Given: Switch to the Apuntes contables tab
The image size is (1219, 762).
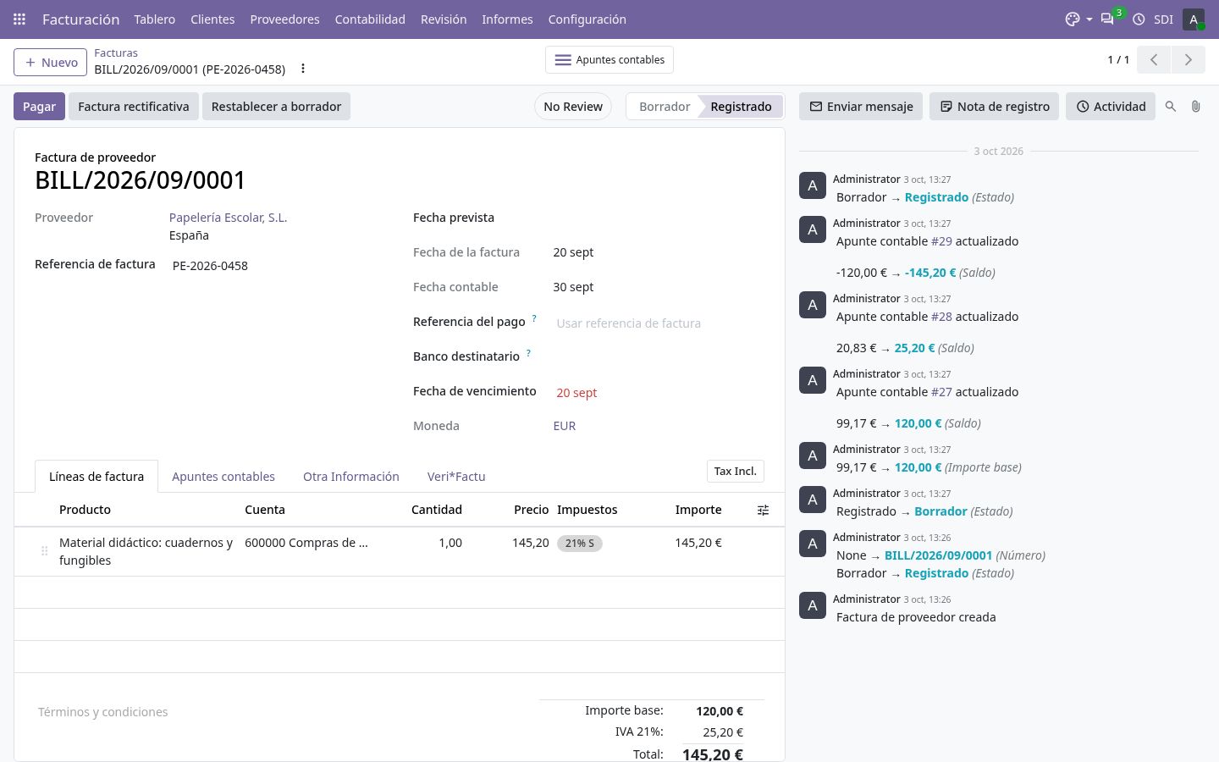Looking at the screenshot, I should pyautogui.click(x=223, y=477).
